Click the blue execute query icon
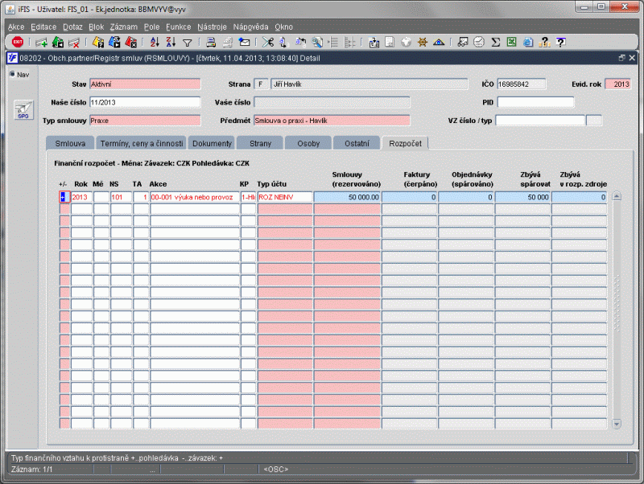The width and height of the screenshot is (644, 484). pos(114,42)
